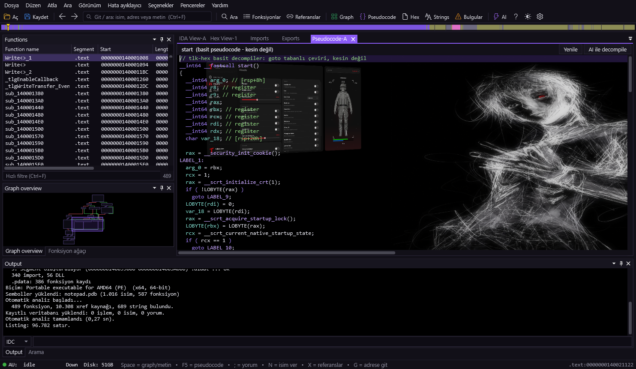Focus the Git / ara search field
This screenshot has width=636, height=369.
147,17
